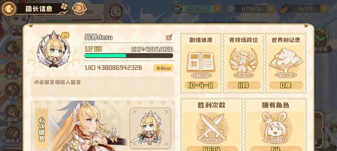
Task: Add stamina with the plus button
Action: tap(218, 9)
